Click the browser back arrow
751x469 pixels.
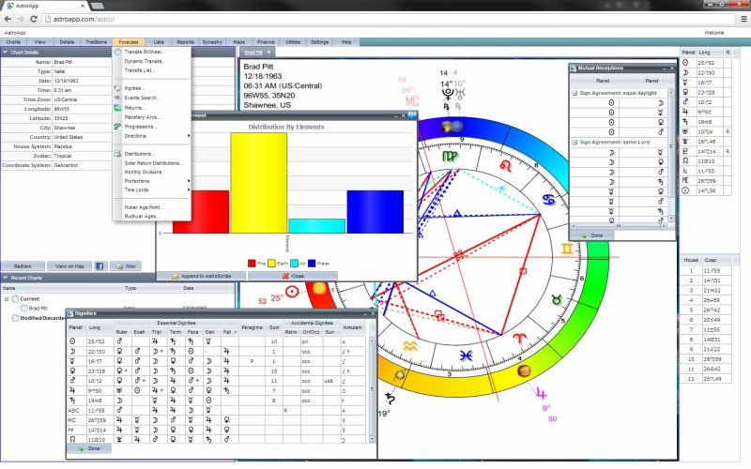pos(8,18)
